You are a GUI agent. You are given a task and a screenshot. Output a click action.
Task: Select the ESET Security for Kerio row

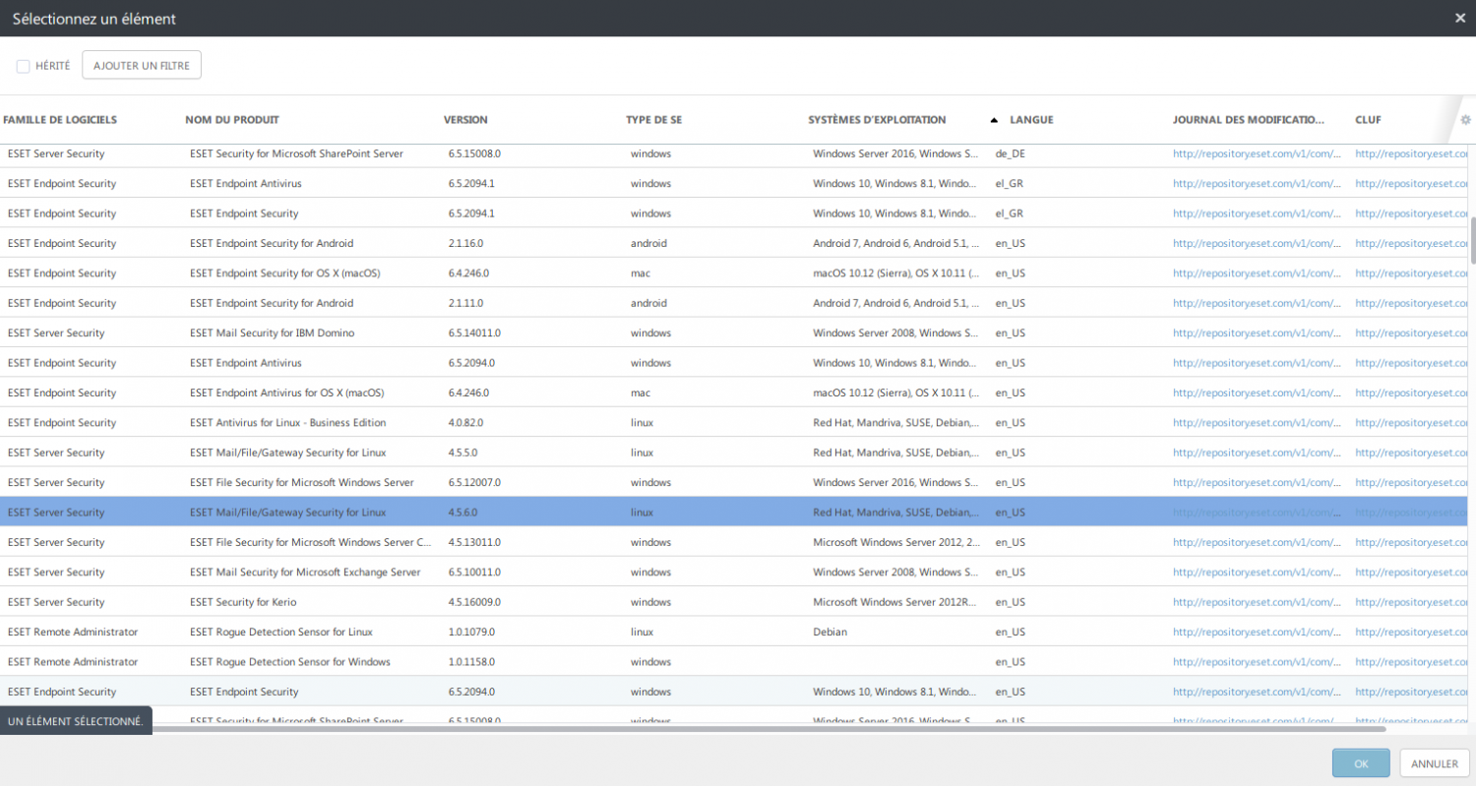(x=243, y=602)
